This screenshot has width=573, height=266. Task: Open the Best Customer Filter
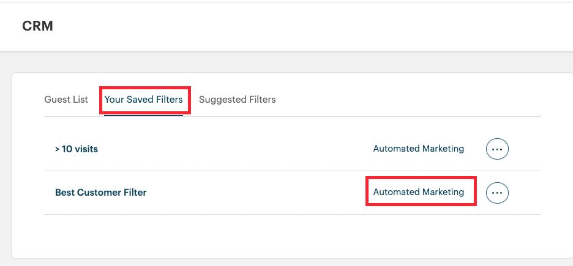101,192
